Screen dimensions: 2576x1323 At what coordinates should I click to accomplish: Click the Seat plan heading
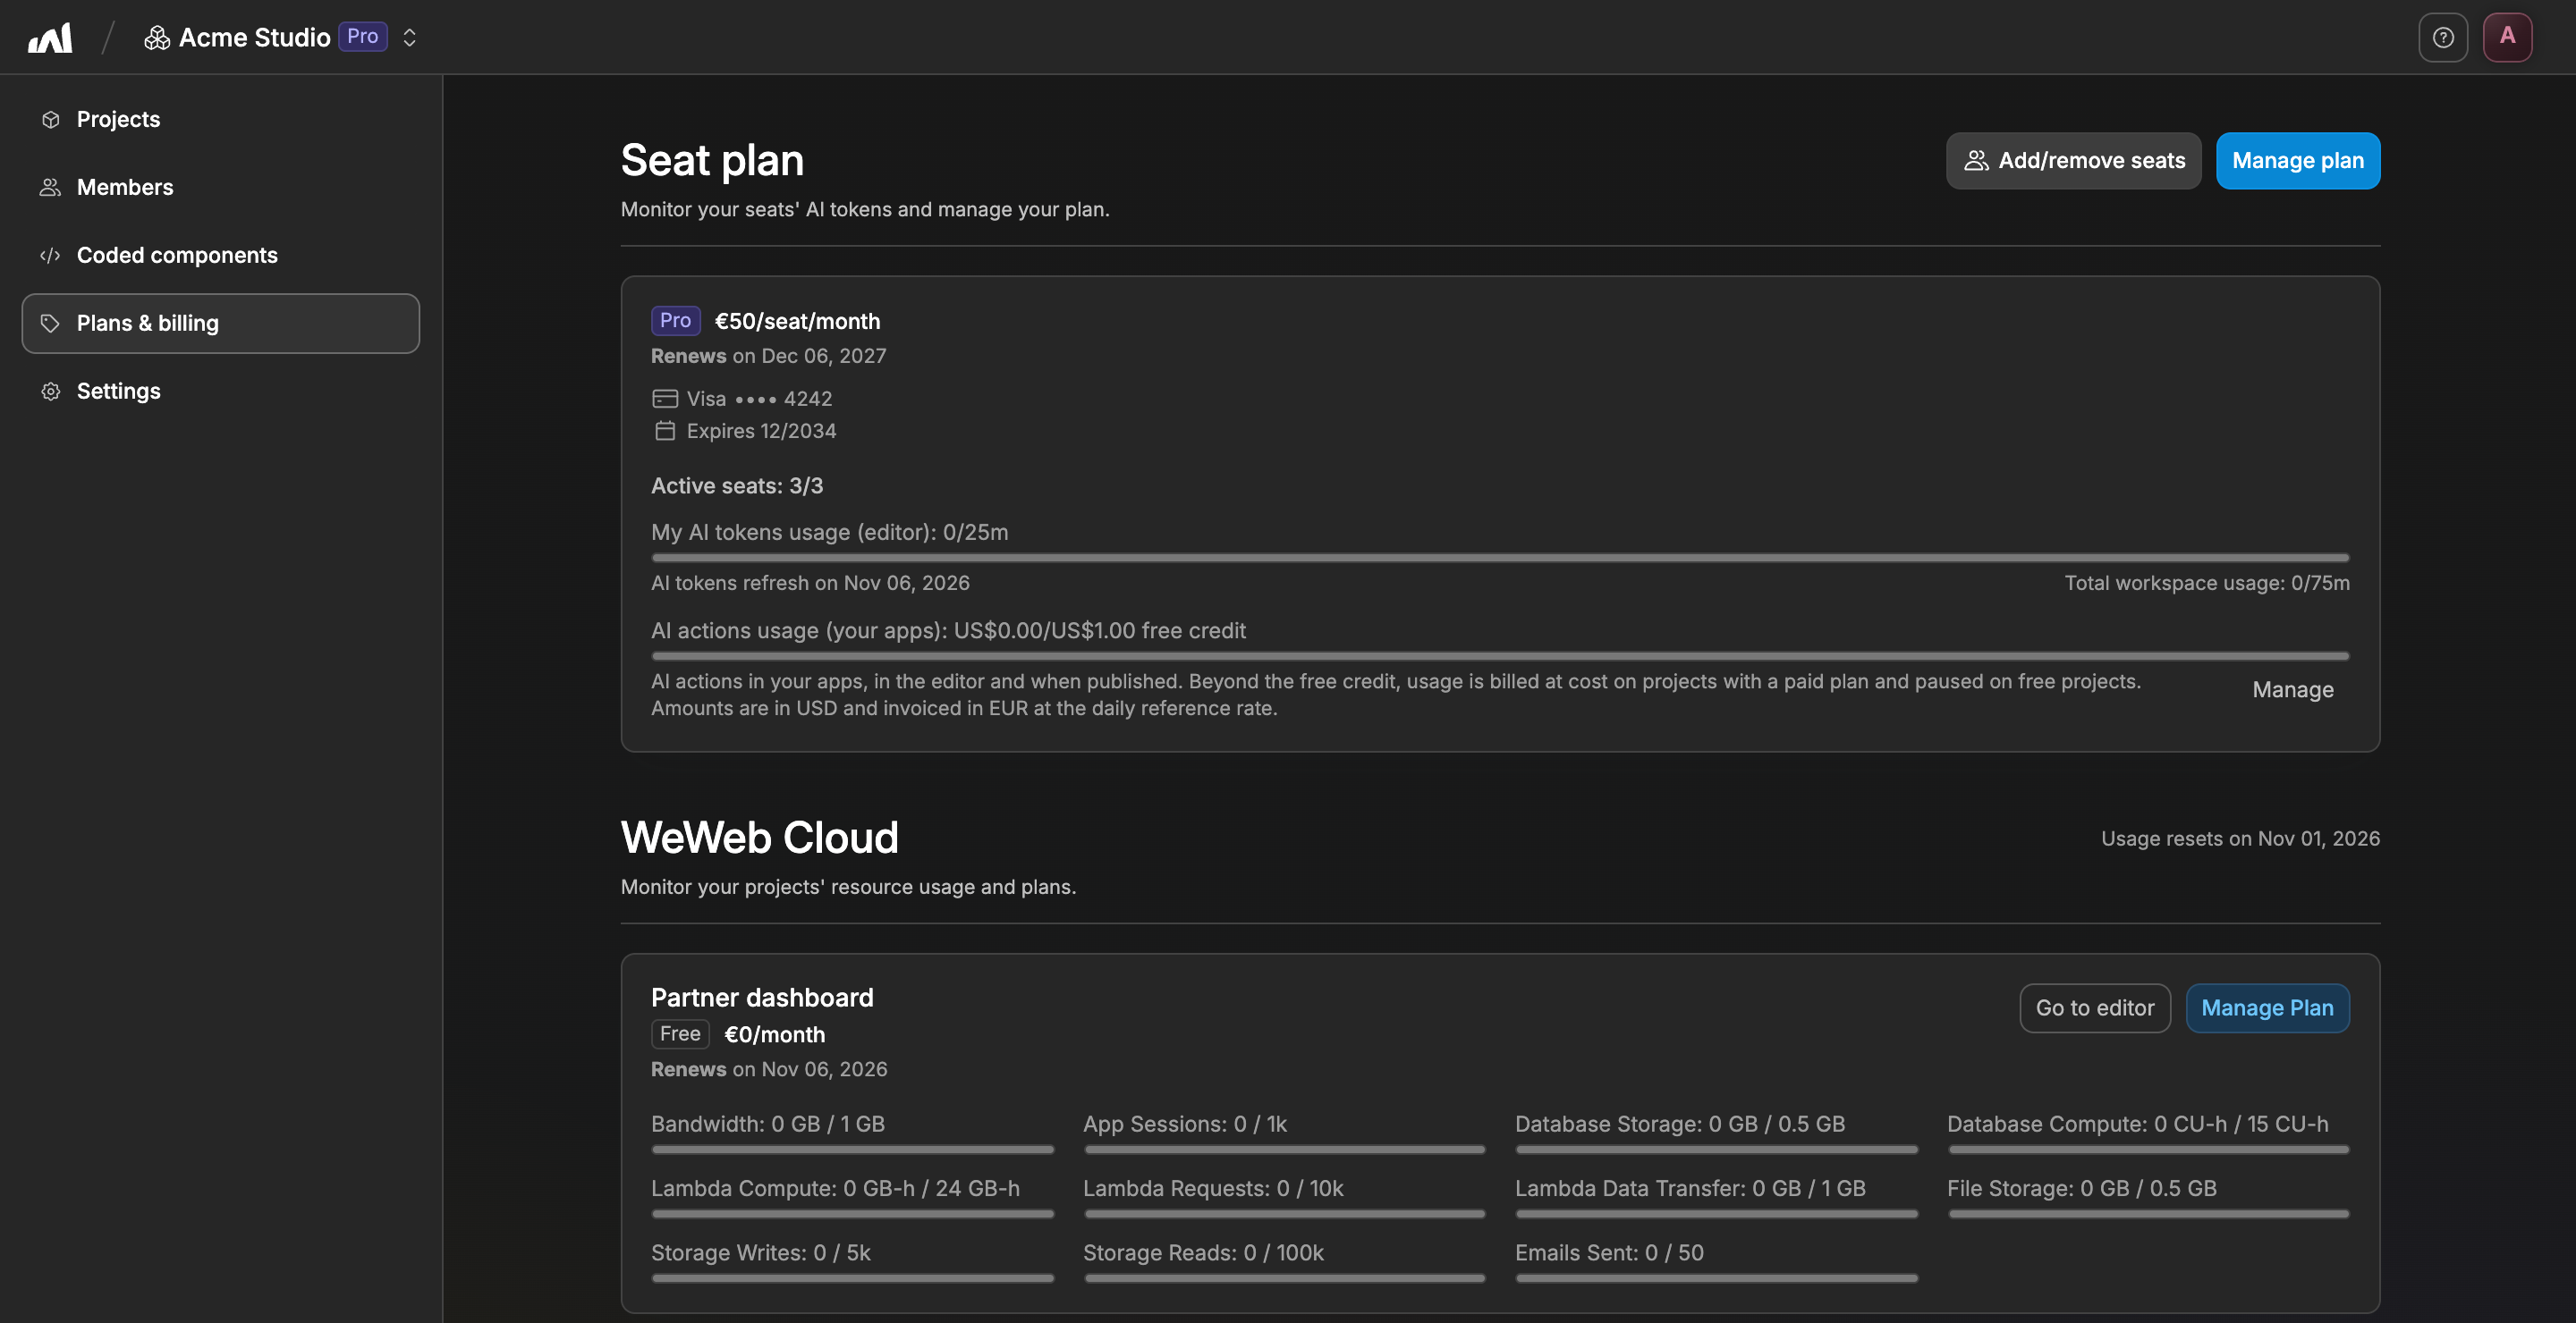[x=712, y=160]
